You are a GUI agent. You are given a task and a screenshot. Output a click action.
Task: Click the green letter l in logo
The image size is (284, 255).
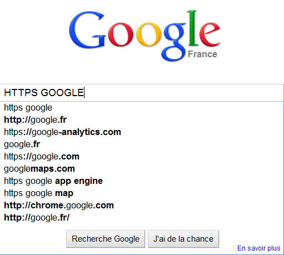[x=193, y=28]
